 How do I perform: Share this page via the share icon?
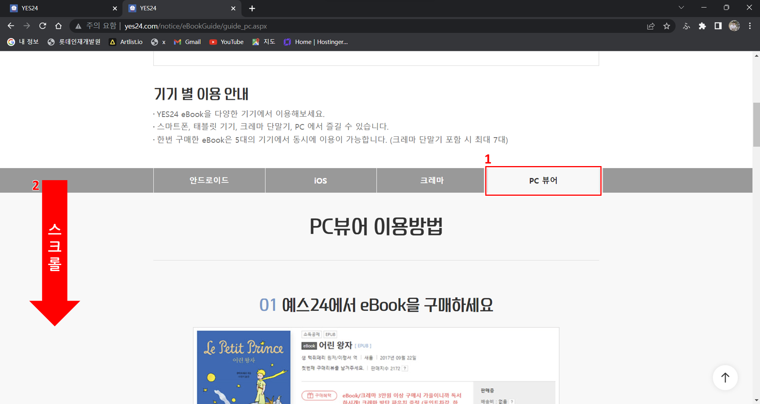click(x=651, y=26)
